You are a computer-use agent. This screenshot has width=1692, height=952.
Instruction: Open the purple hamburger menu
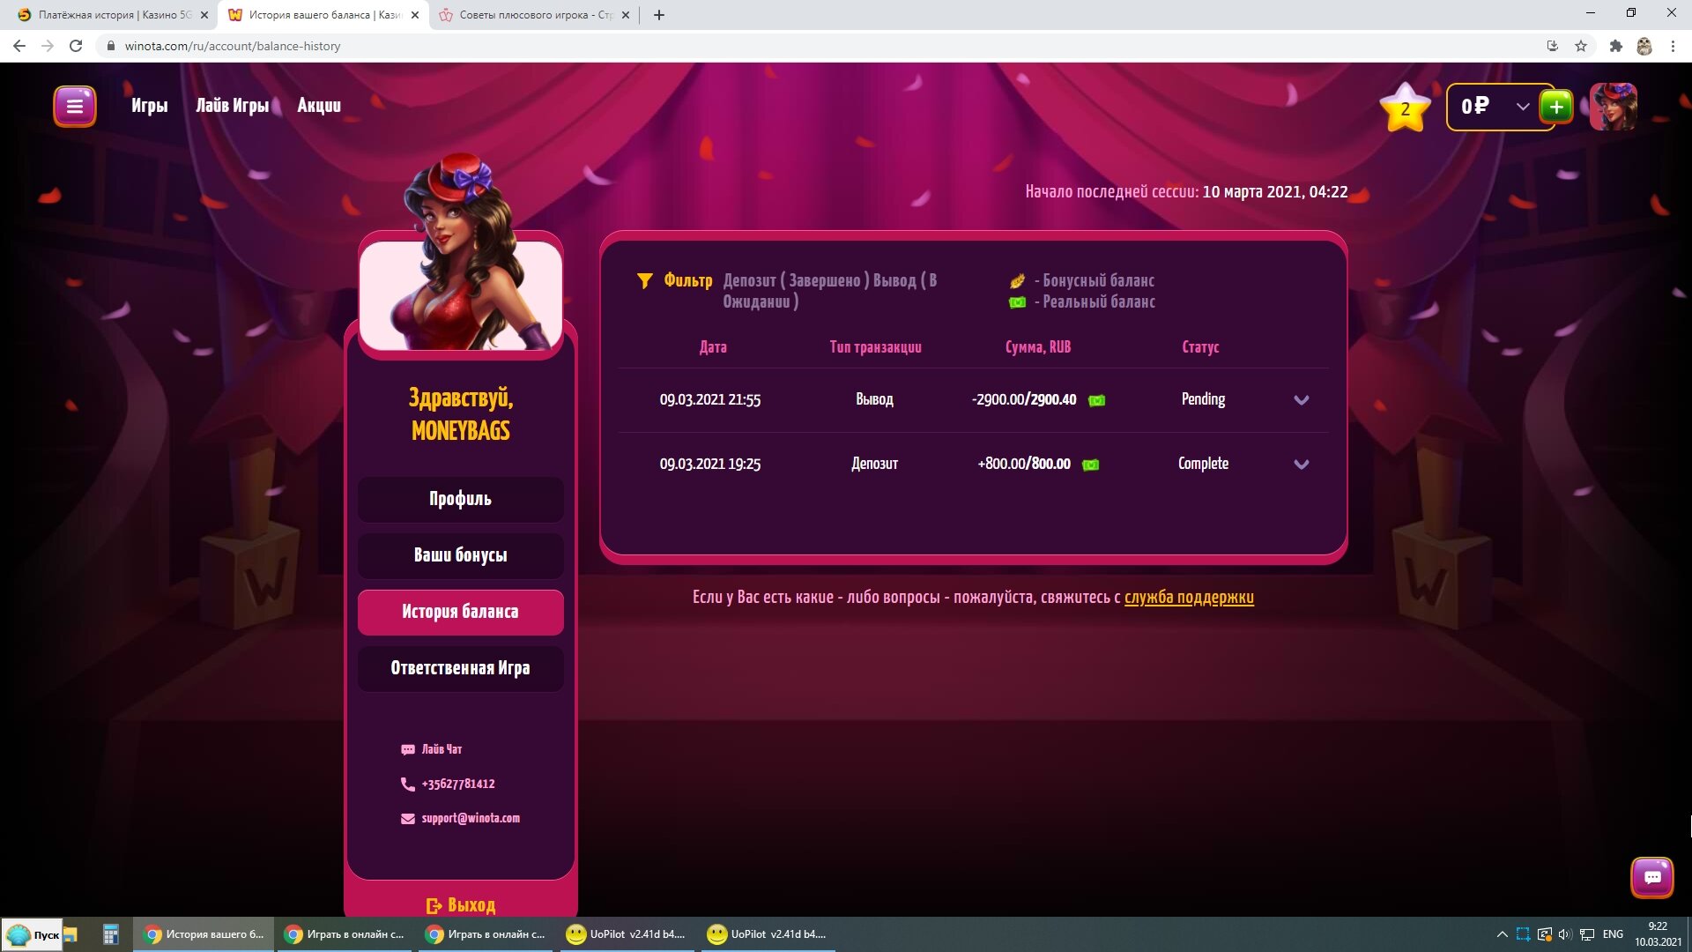coord(75,107)
